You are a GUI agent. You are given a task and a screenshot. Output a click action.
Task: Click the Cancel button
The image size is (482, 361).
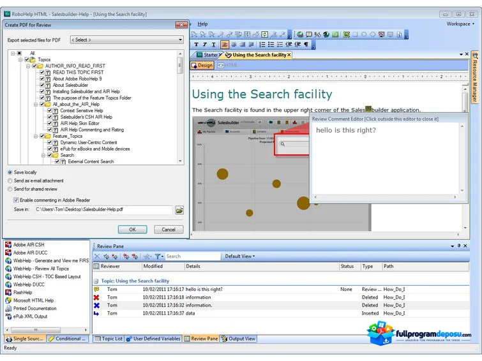[169, 230]
